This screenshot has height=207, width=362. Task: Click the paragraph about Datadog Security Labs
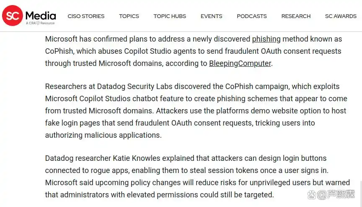[x=196, y=111]
